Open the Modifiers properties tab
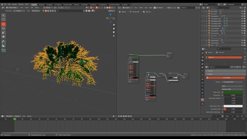 point(203,83)
